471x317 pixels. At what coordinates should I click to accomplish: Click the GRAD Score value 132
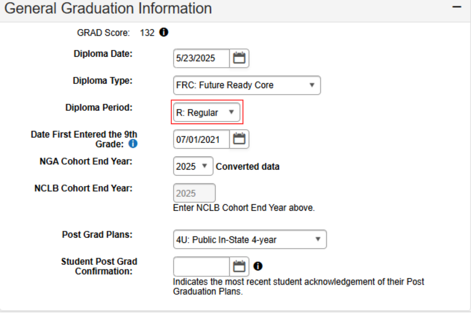(147, 33)
